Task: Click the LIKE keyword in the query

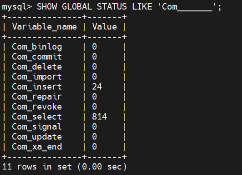Action: [x=142, y=7]
